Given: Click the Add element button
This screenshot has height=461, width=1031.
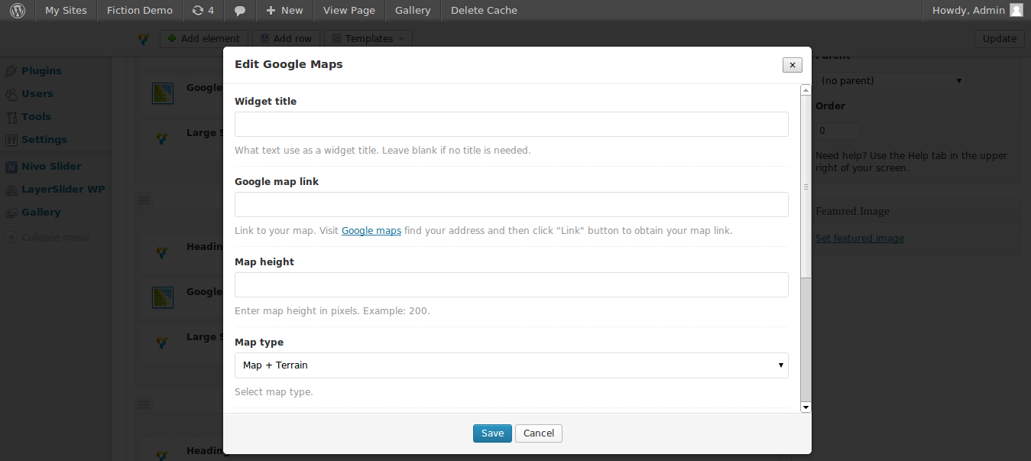Looking at the screenshot, I should coord(203,39).
